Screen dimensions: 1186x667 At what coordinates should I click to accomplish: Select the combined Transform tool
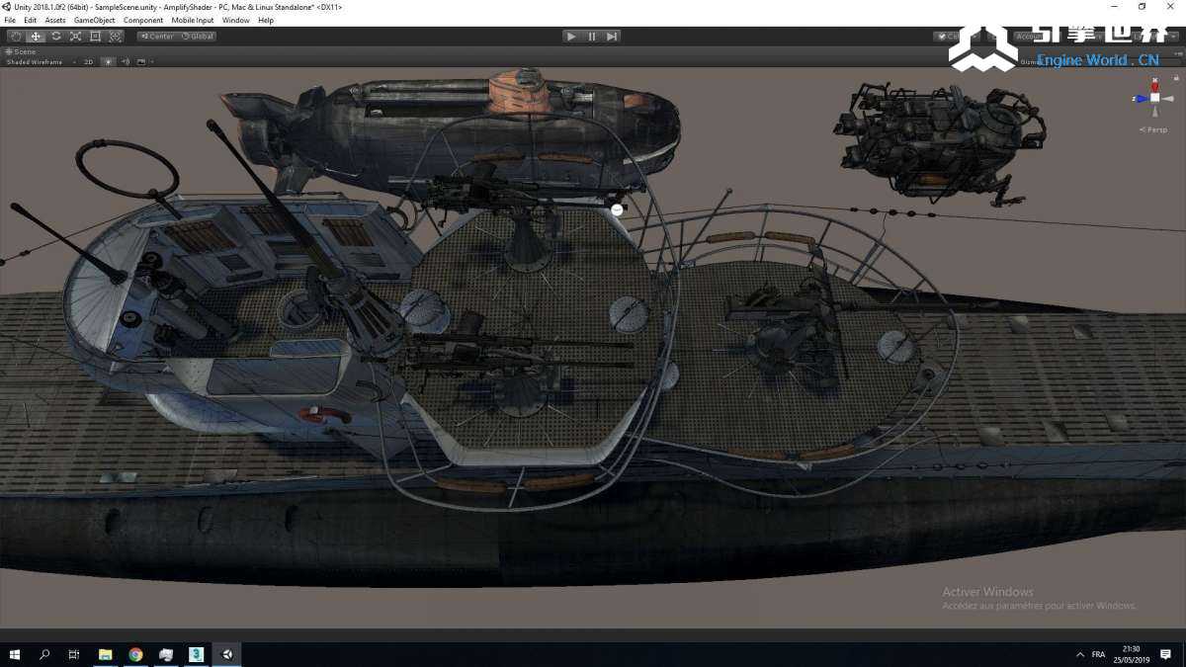(x=115, y=37)
